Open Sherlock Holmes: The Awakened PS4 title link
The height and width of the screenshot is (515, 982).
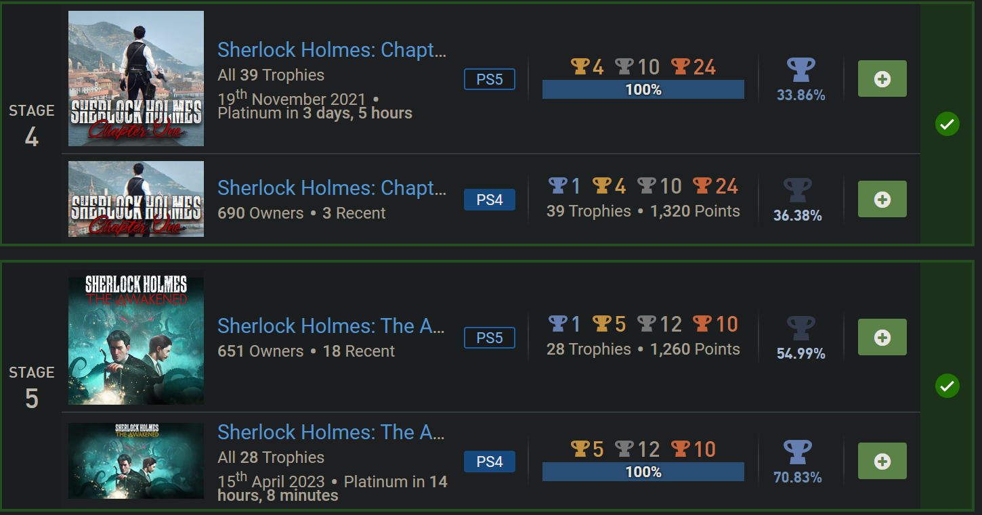tap(331, 432)
